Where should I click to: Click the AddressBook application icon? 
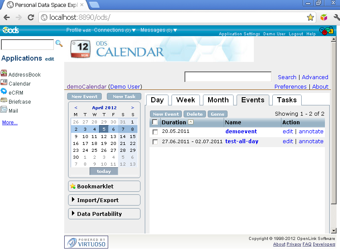[x=4, y=74]
